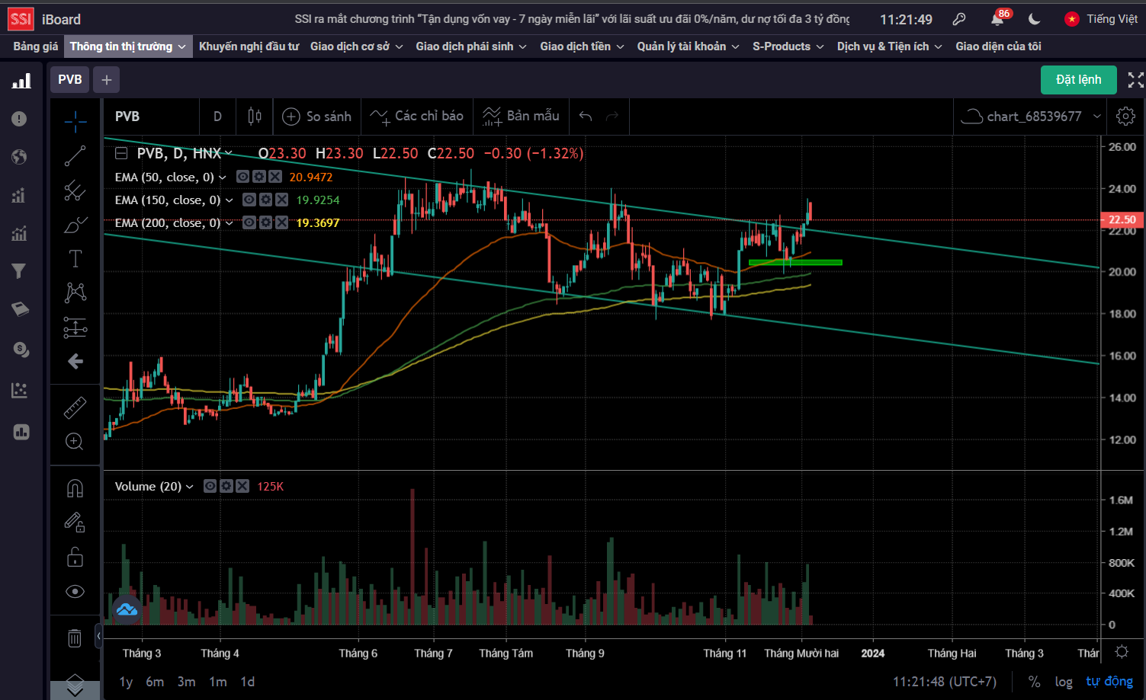Open the coin icon in left sidebar
Screen dimensions: 1146x700
point(21,350)
